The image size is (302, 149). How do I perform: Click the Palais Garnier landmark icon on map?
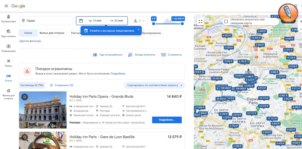pos(241,85)
